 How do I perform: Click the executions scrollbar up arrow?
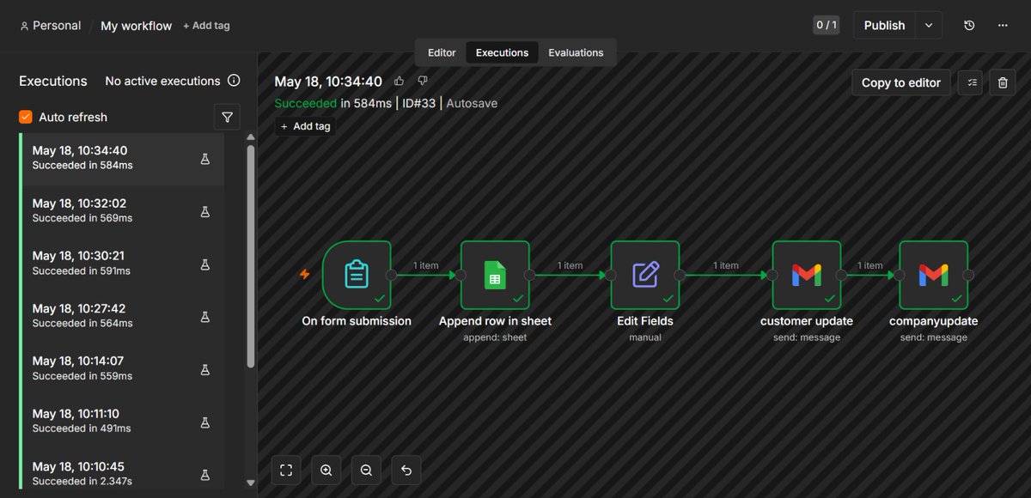251,137
